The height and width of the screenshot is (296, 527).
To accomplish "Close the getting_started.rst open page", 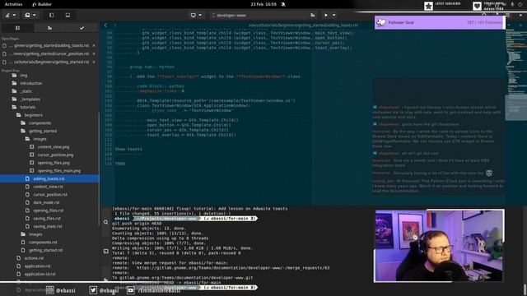I will coord(94,62).
